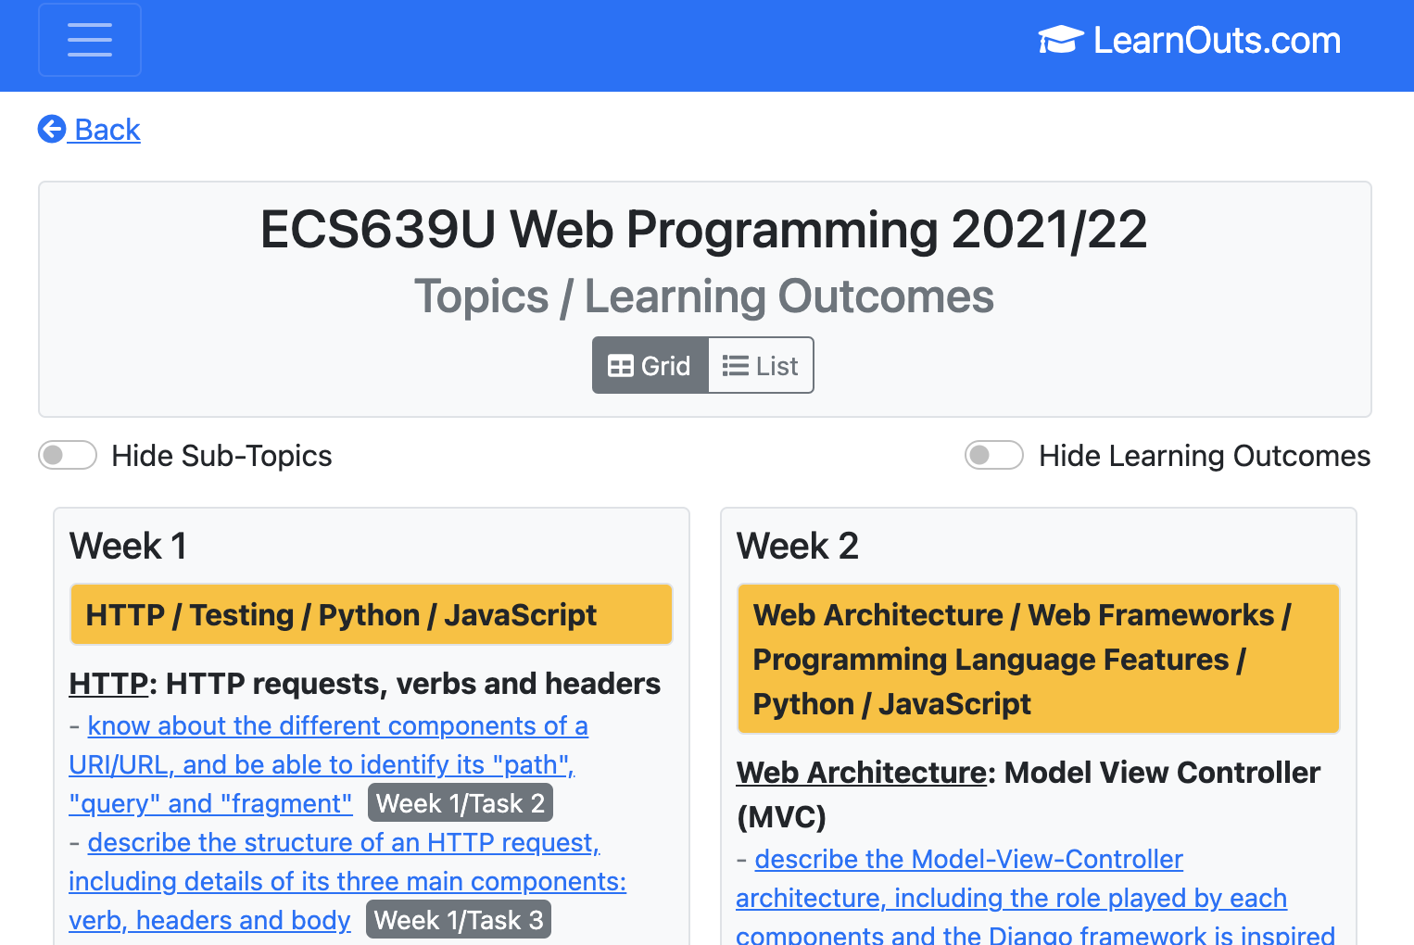Click the Week 2 card heading

coord(798,546)
